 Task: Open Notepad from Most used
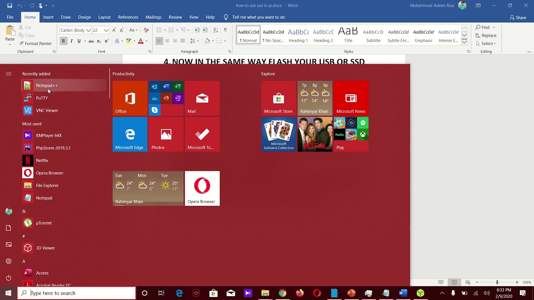click(63, 198)
